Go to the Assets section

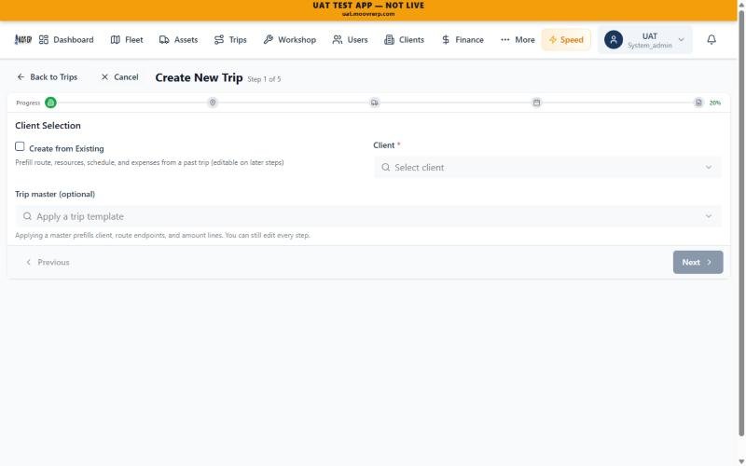178,40
